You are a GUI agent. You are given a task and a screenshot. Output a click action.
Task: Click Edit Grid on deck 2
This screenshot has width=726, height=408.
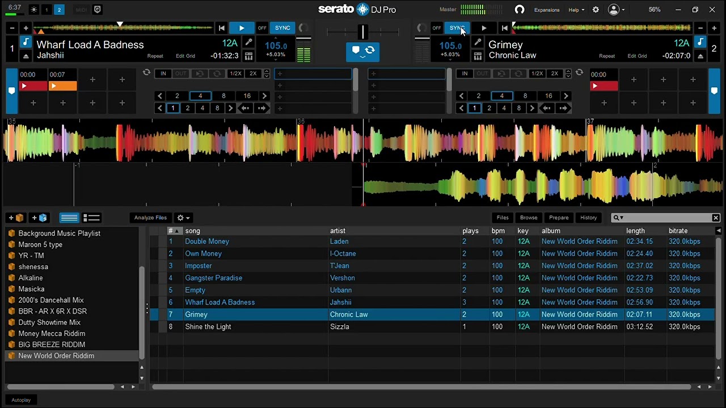click(x=637, y=56)
